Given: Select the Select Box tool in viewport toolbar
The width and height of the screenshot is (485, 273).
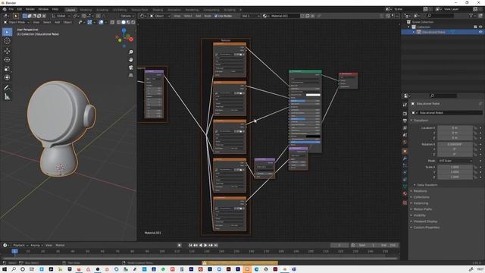Looking at the screenshot, I should 7,32.
